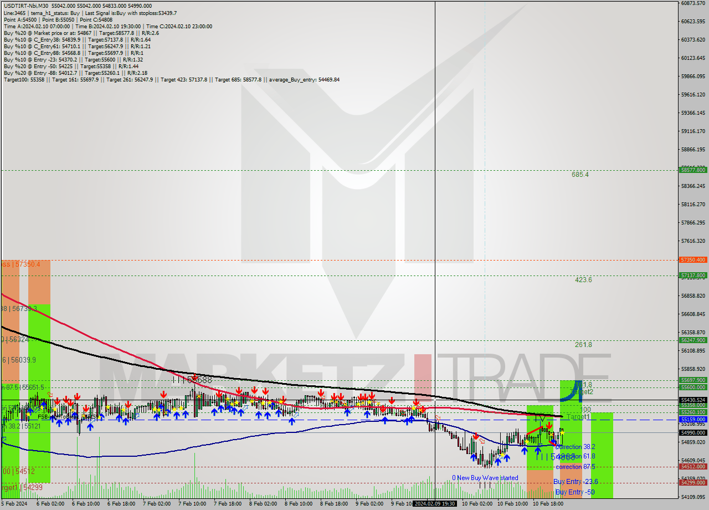
Task: Click the 57350.4 stop loss label at left
Action: pos(20,264)
